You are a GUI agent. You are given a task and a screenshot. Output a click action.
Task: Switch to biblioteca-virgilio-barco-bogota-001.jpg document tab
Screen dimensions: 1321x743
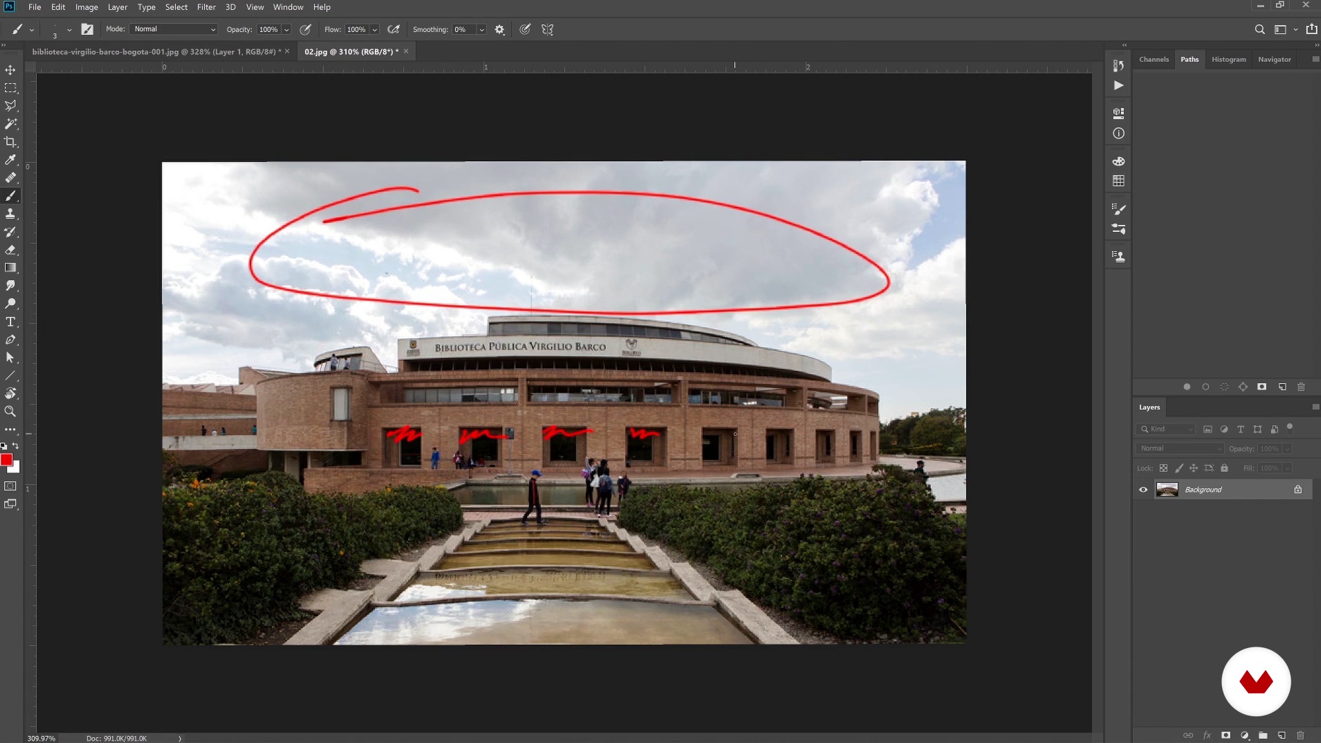coord(156,52)
